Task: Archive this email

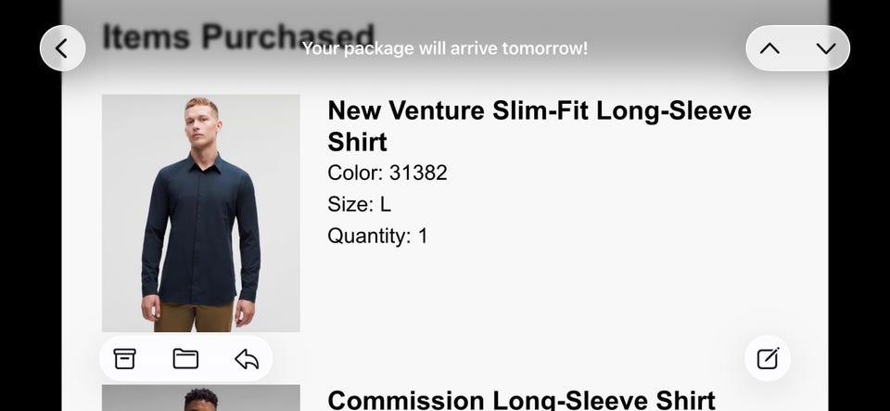Action: [x=124, y=359]
